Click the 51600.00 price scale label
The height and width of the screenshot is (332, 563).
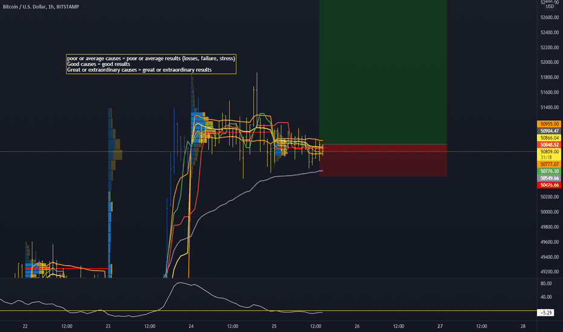click(549, 92)
